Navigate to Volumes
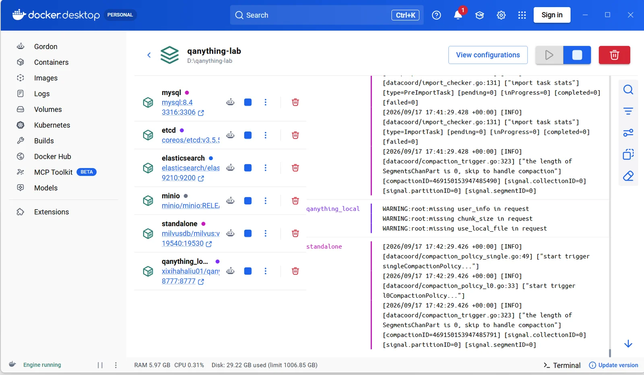The image size is (644, 375). (x=48, y=109)
